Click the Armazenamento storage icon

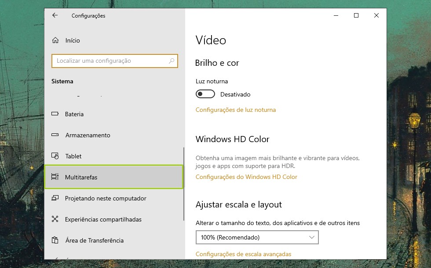coord(55,135)
